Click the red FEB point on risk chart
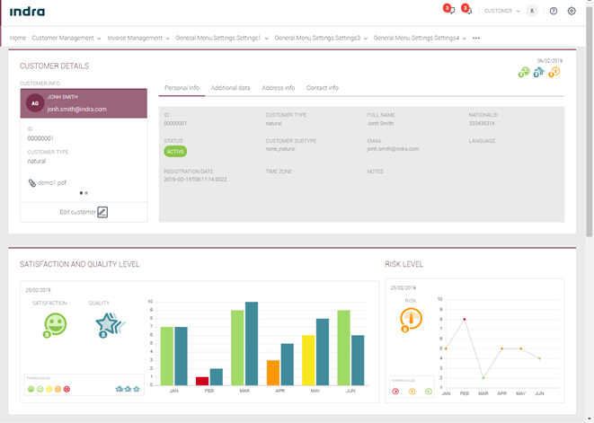This screenshot has width=594, height=423. point(465,319)
